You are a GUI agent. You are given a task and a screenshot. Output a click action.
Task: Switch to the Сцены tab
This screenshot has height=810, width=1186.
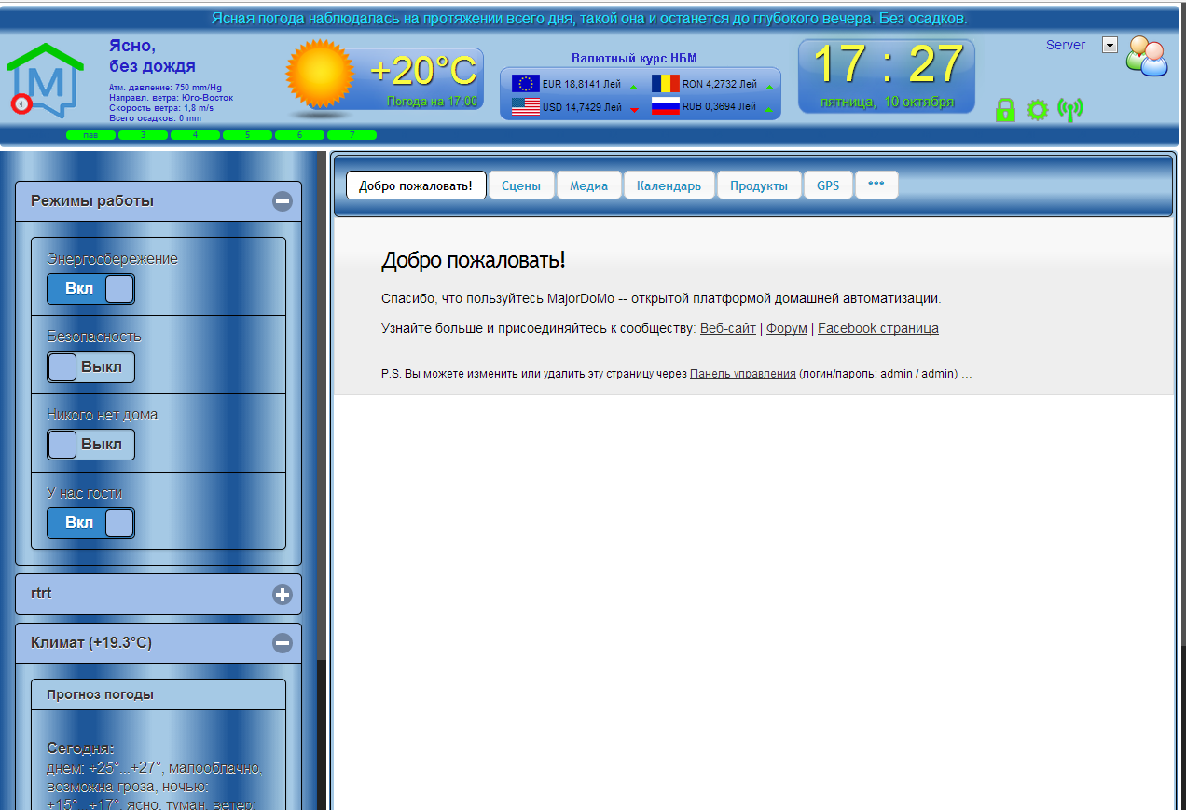520,185
